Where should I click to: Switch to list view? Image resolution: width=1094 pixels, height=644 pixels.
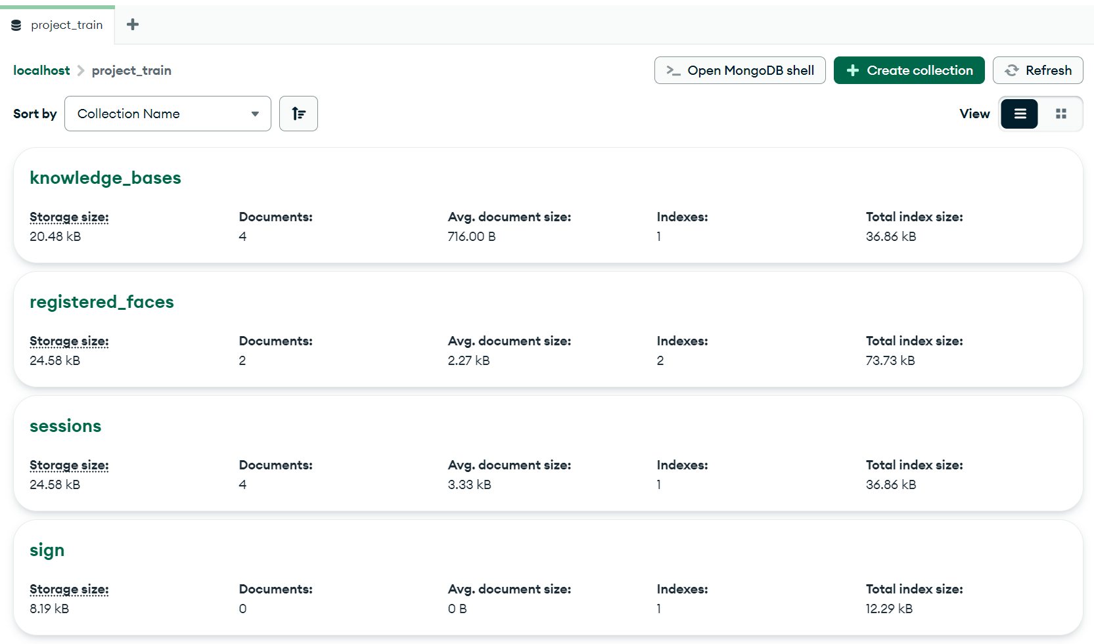(1020, 114)
